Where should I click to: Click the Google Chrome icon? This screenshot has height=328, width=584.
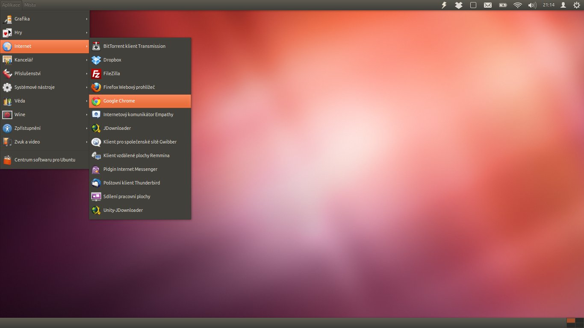coord(96,101)
